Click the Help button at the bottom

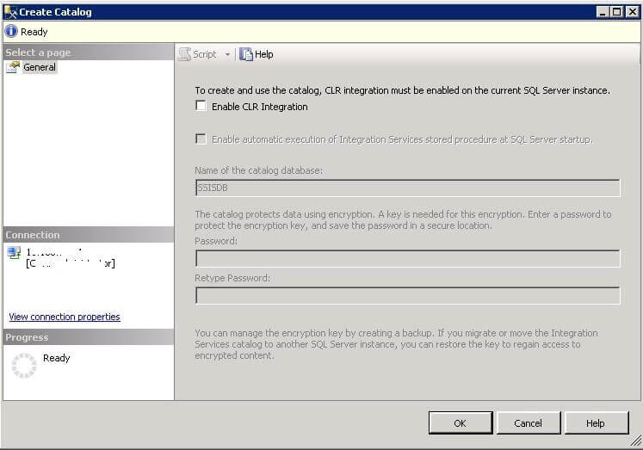click(597, 423)
